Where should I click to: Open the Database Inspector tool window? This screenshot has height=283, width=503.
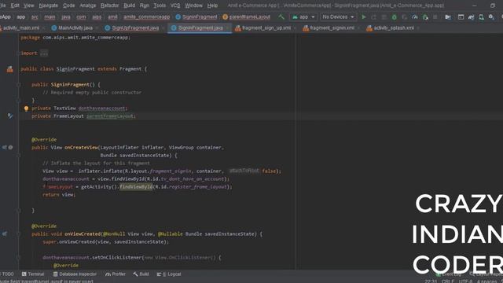click(75, 274)
